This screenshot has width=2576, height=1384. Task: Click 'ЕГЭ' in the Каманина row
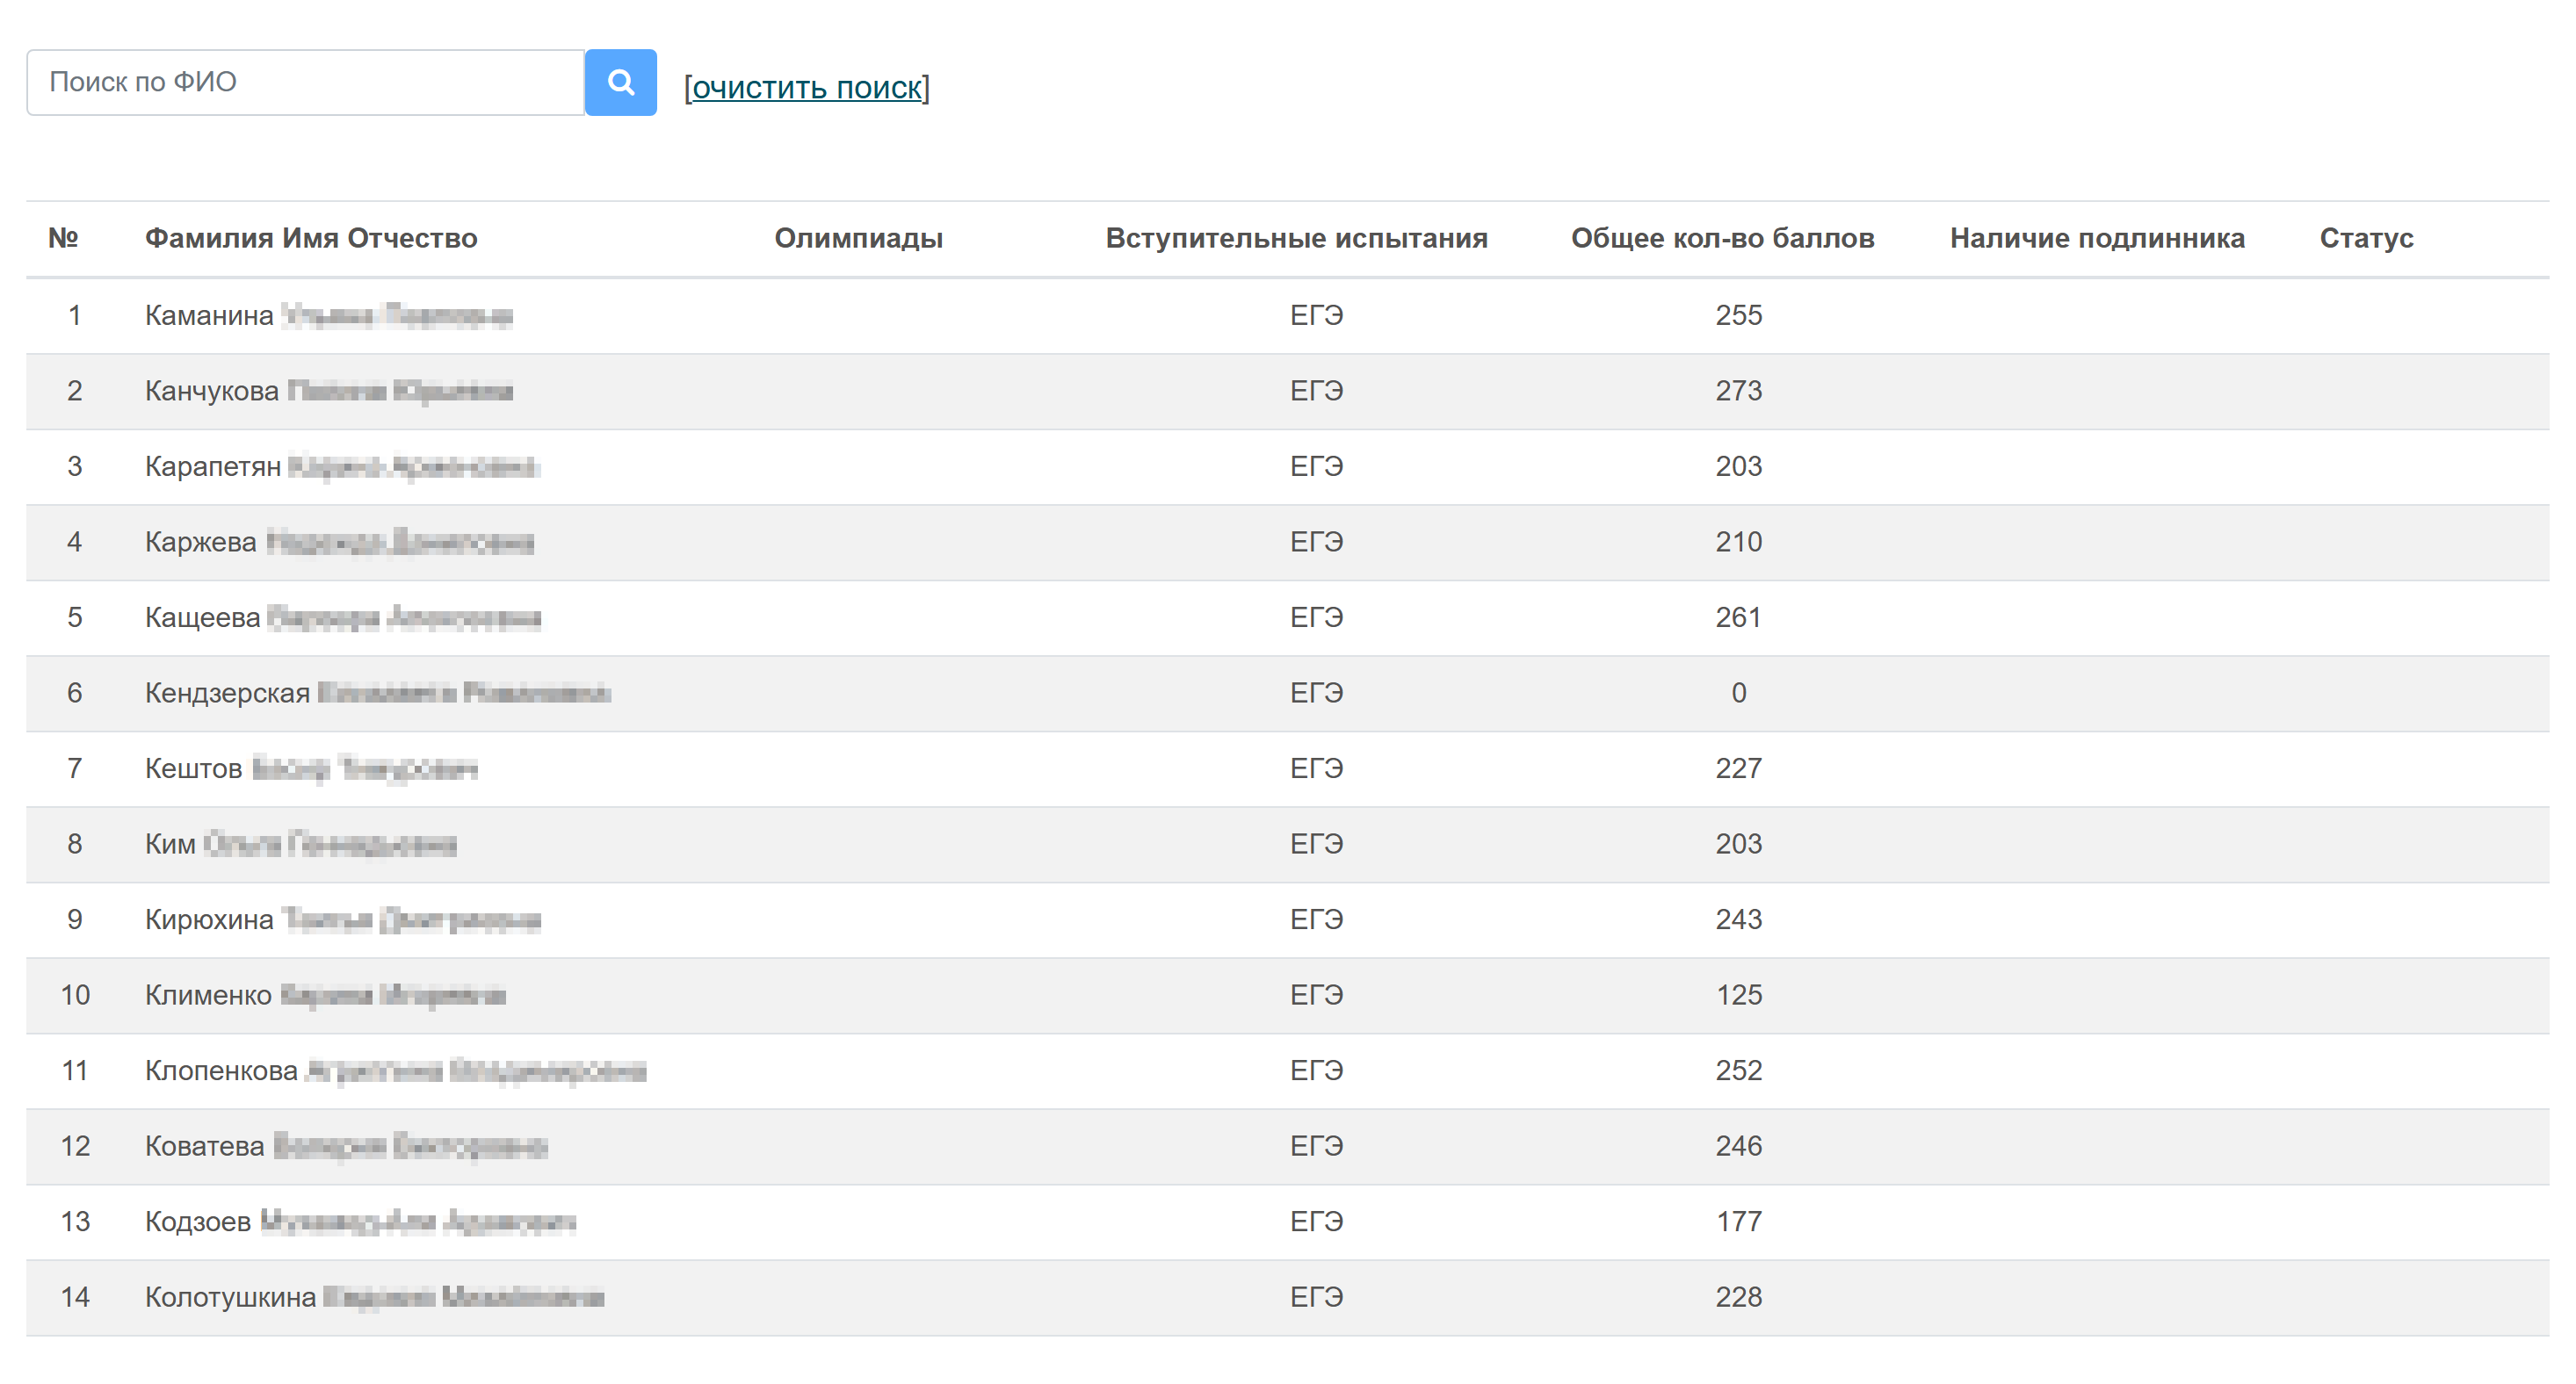point(1316,316)
